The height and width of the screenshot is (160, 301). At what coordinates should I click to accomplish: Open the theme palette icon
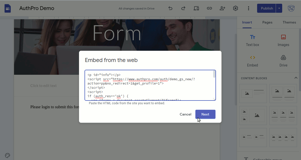point(7,155)
